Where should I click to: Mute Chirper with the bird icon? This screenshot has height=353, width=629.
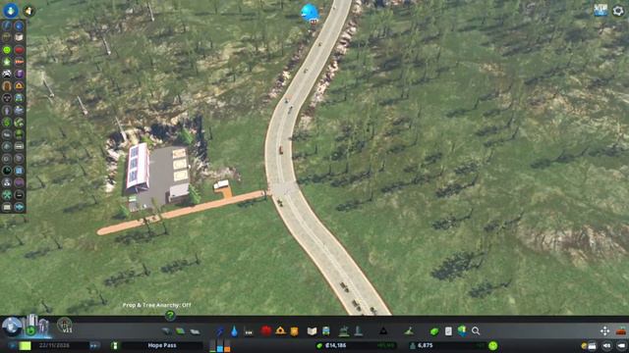(29, 11)
